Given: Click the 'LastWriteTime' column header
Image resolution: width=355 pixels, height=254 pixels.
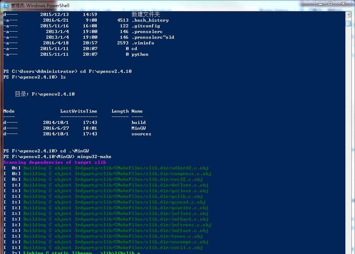Looking at the screenshot, I should click(79, 111).
